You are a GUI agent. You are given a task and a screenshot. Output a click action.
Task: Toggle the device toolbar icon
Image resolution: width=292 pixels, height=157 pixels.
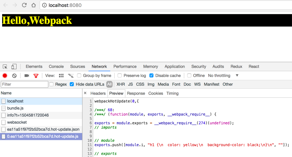pyautogui.click(x=14, y=67)
